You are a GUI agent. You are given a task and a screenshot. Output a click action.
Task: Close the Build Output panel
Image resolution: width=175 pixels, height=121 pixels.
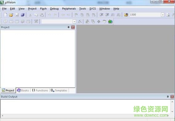172,97
